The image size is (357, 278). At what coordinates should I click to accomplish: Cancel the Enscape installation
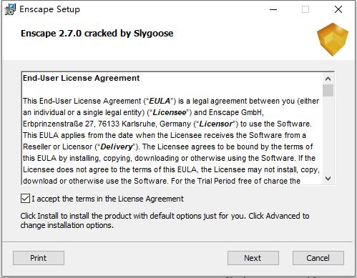pos(318,258)
